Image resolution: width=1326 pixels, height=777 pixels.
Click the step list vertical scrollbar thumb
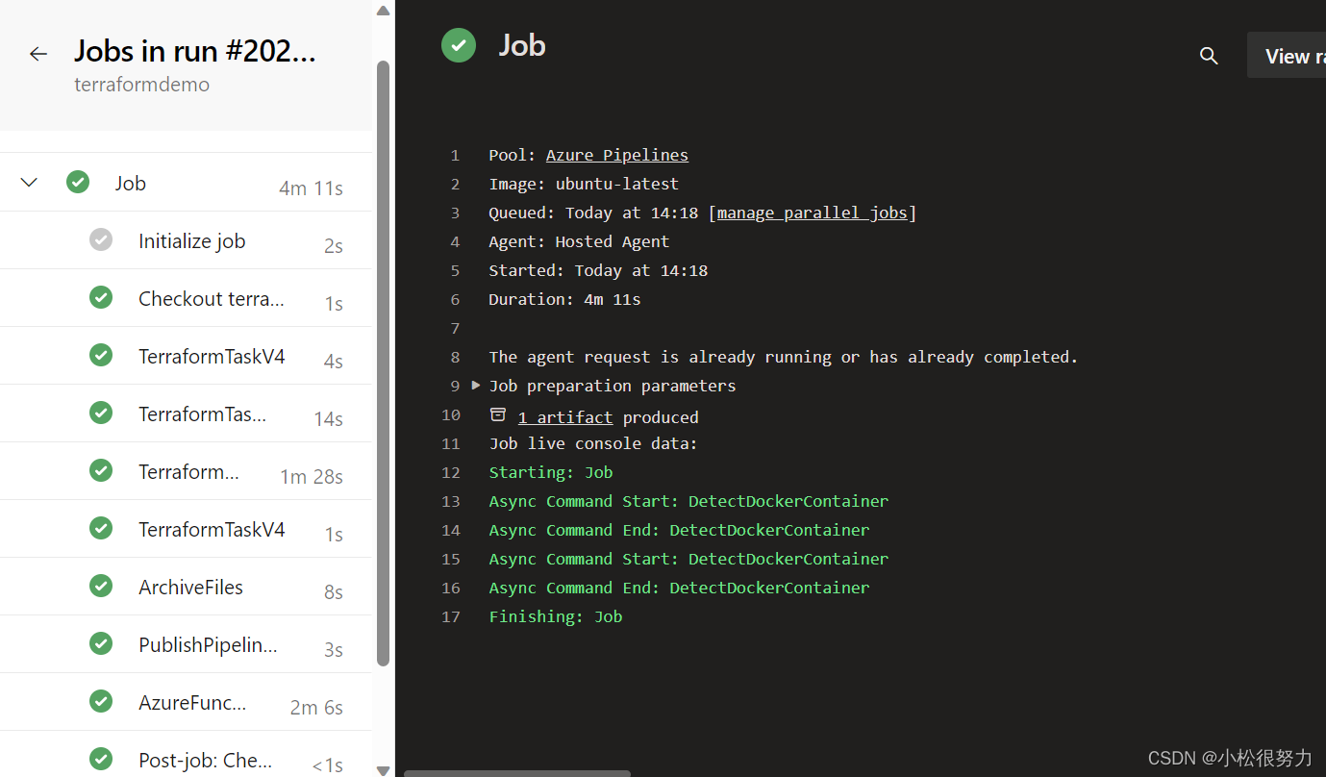[x=383, y=363]
